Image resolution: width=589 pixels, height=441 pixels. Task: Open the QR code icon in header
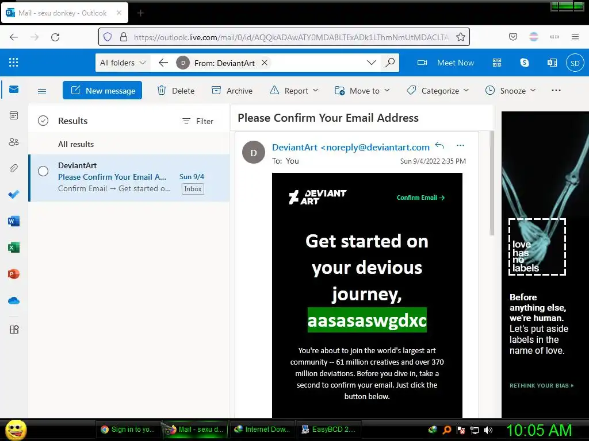tap(497, 63)
